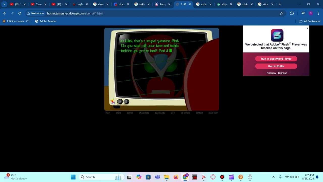
Task: Open the Windows Start menu
Action: pyautogui.click(x=73, y=177)
